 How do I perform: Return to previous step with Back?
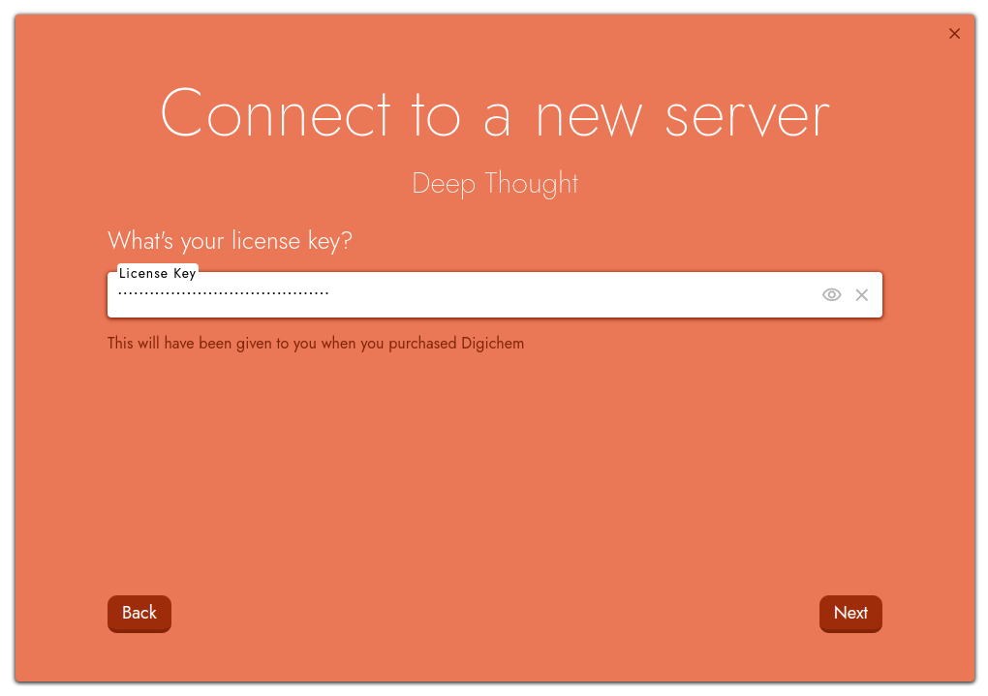pyautogui.click(x=139, y=613)
